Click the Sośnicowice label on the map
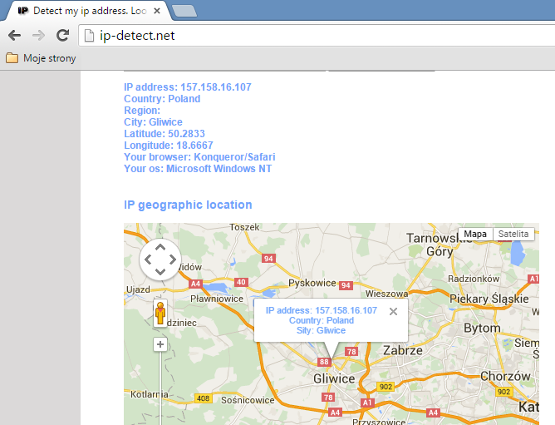The height and width of the screenshot is (425, 555). pos(248,400)
